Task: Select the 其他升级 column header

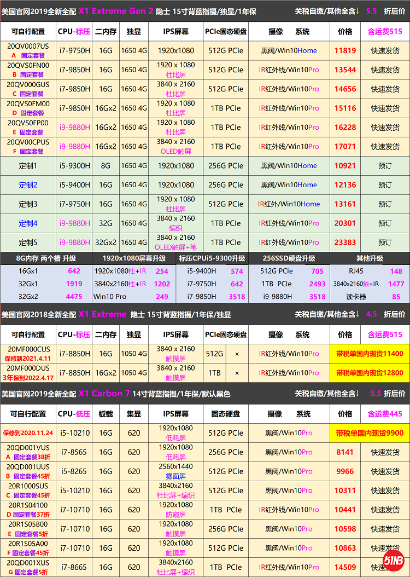Action: (370, 258)
